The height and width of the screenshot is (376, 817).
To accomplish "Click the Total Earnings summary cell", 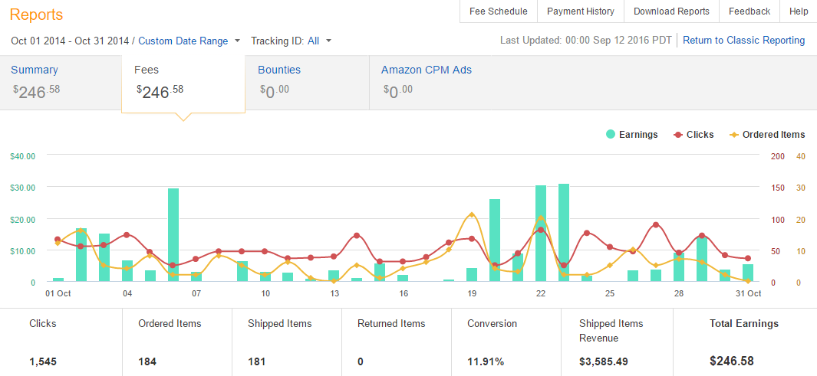I will 744,342.
